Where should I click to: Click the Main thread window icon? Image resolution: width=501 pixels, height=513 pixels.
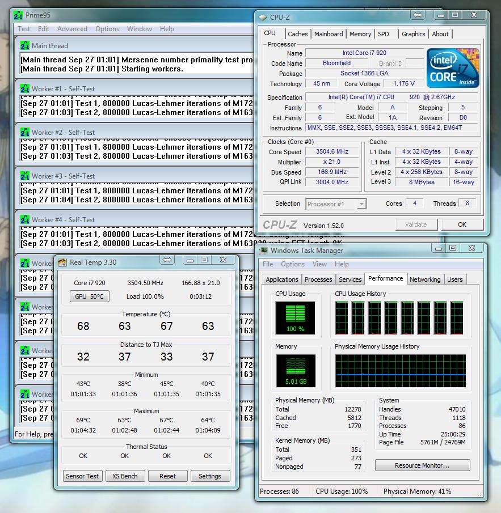[x=25, y=46]
